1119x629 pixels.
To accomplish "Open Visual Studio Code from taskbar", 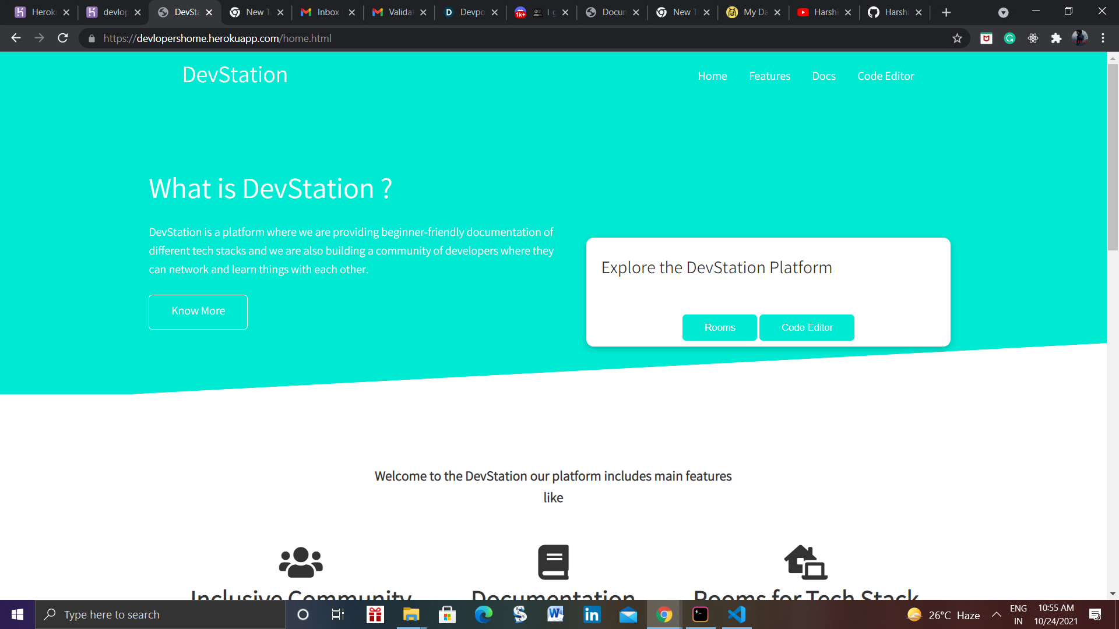I will click(x=737, y=614).
